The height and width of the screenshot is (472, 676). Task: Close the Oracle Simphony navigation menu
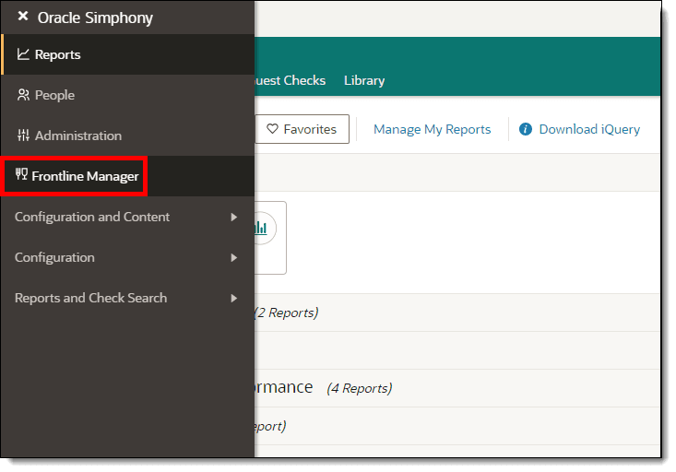click(23, 17)
